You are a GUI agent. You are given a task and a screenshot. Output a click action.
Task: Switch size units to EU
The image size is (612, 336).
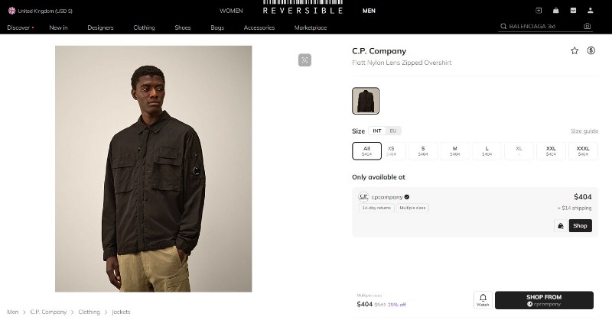coord(393,131)
